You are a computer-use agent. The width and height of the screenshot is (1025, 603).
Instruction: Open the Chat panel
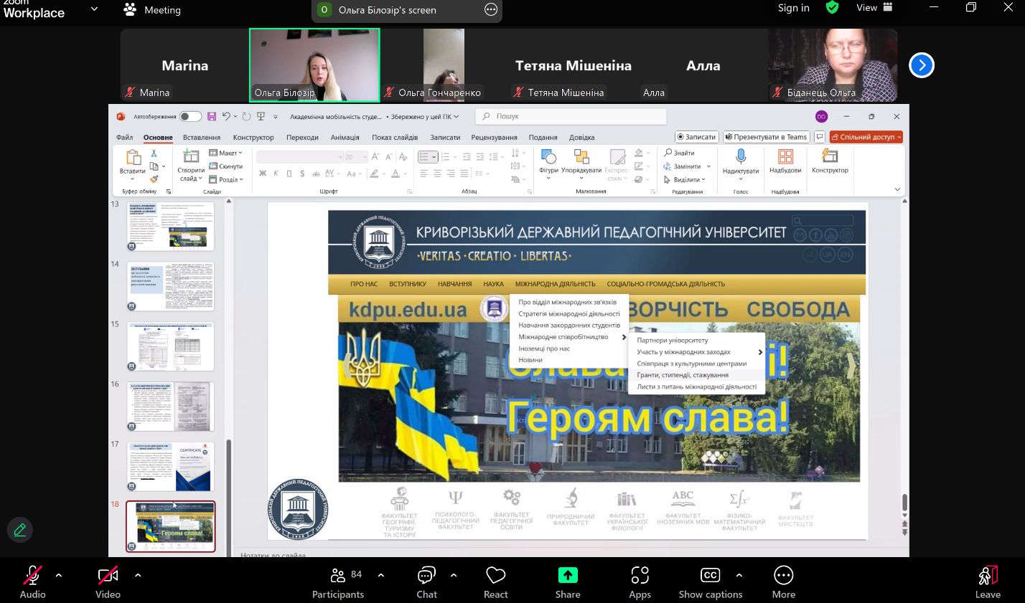pos(426,576)
